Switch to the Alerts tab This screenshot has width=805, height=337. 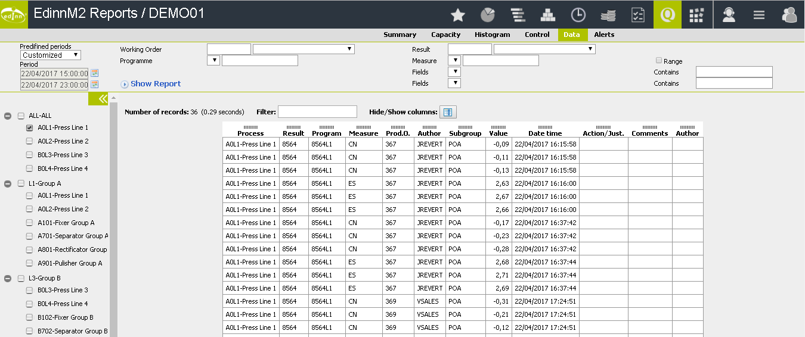pos(604,35)
